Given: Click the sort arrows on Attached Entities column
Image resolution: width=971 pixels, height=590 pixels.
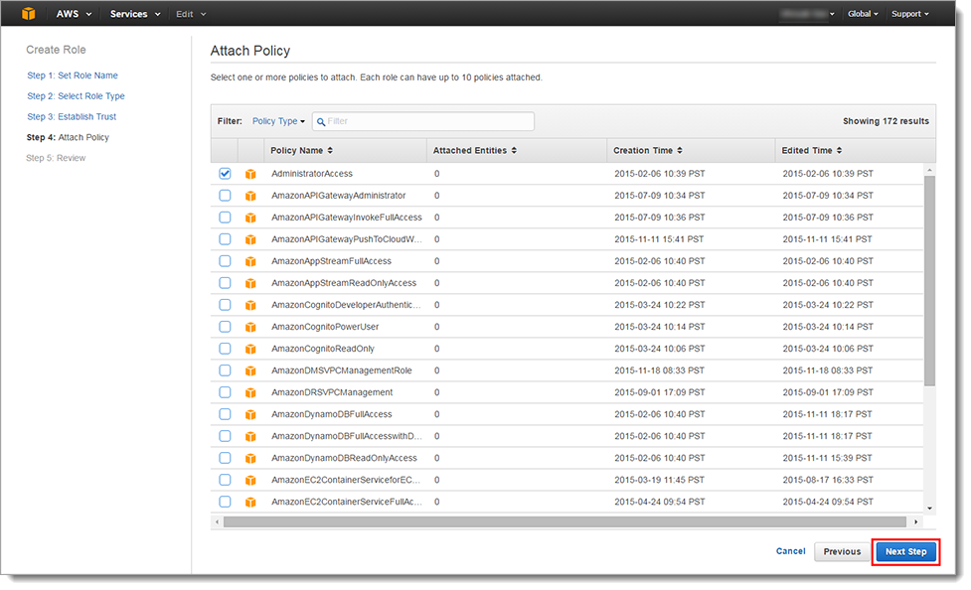Looking at the screenshot, I should point(514,151).
